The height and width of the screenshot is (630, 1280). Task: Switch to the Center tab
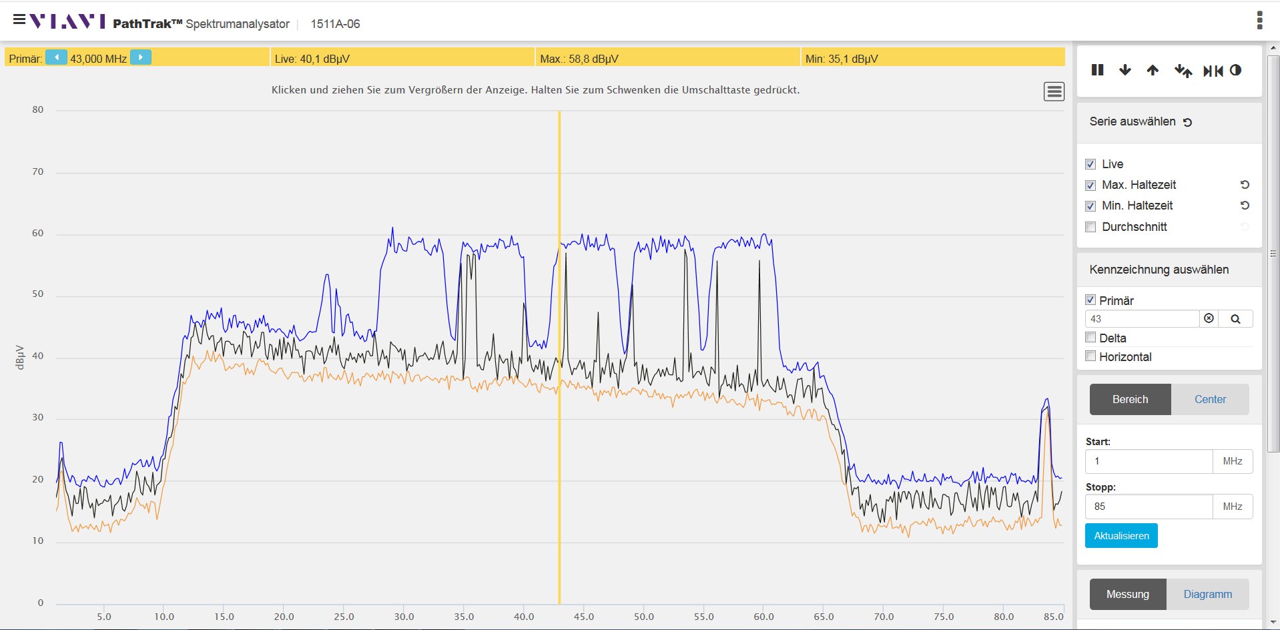click(1209, 399)
